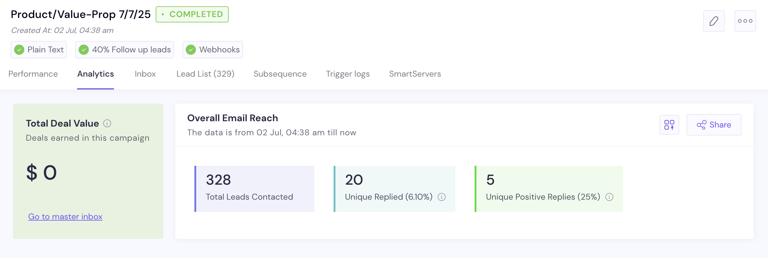Click the 20 Unique Replied card
This screenshot has width=768, height=258.
click(394, 189)
